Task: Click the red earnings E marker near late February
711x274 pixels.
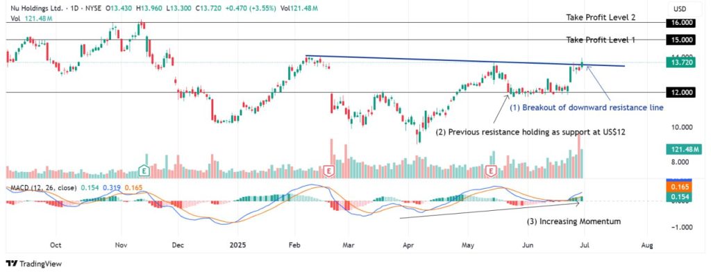Action: click(329, 171)
